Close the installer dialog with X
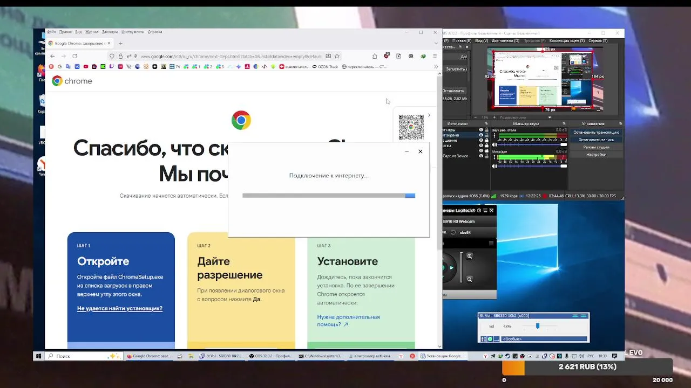 [421, 151]
